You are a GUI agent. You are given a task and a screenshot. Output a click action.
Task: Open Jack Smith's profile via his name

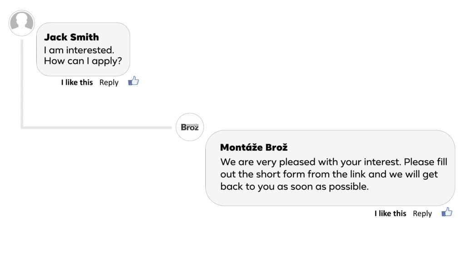pos(71,37)
